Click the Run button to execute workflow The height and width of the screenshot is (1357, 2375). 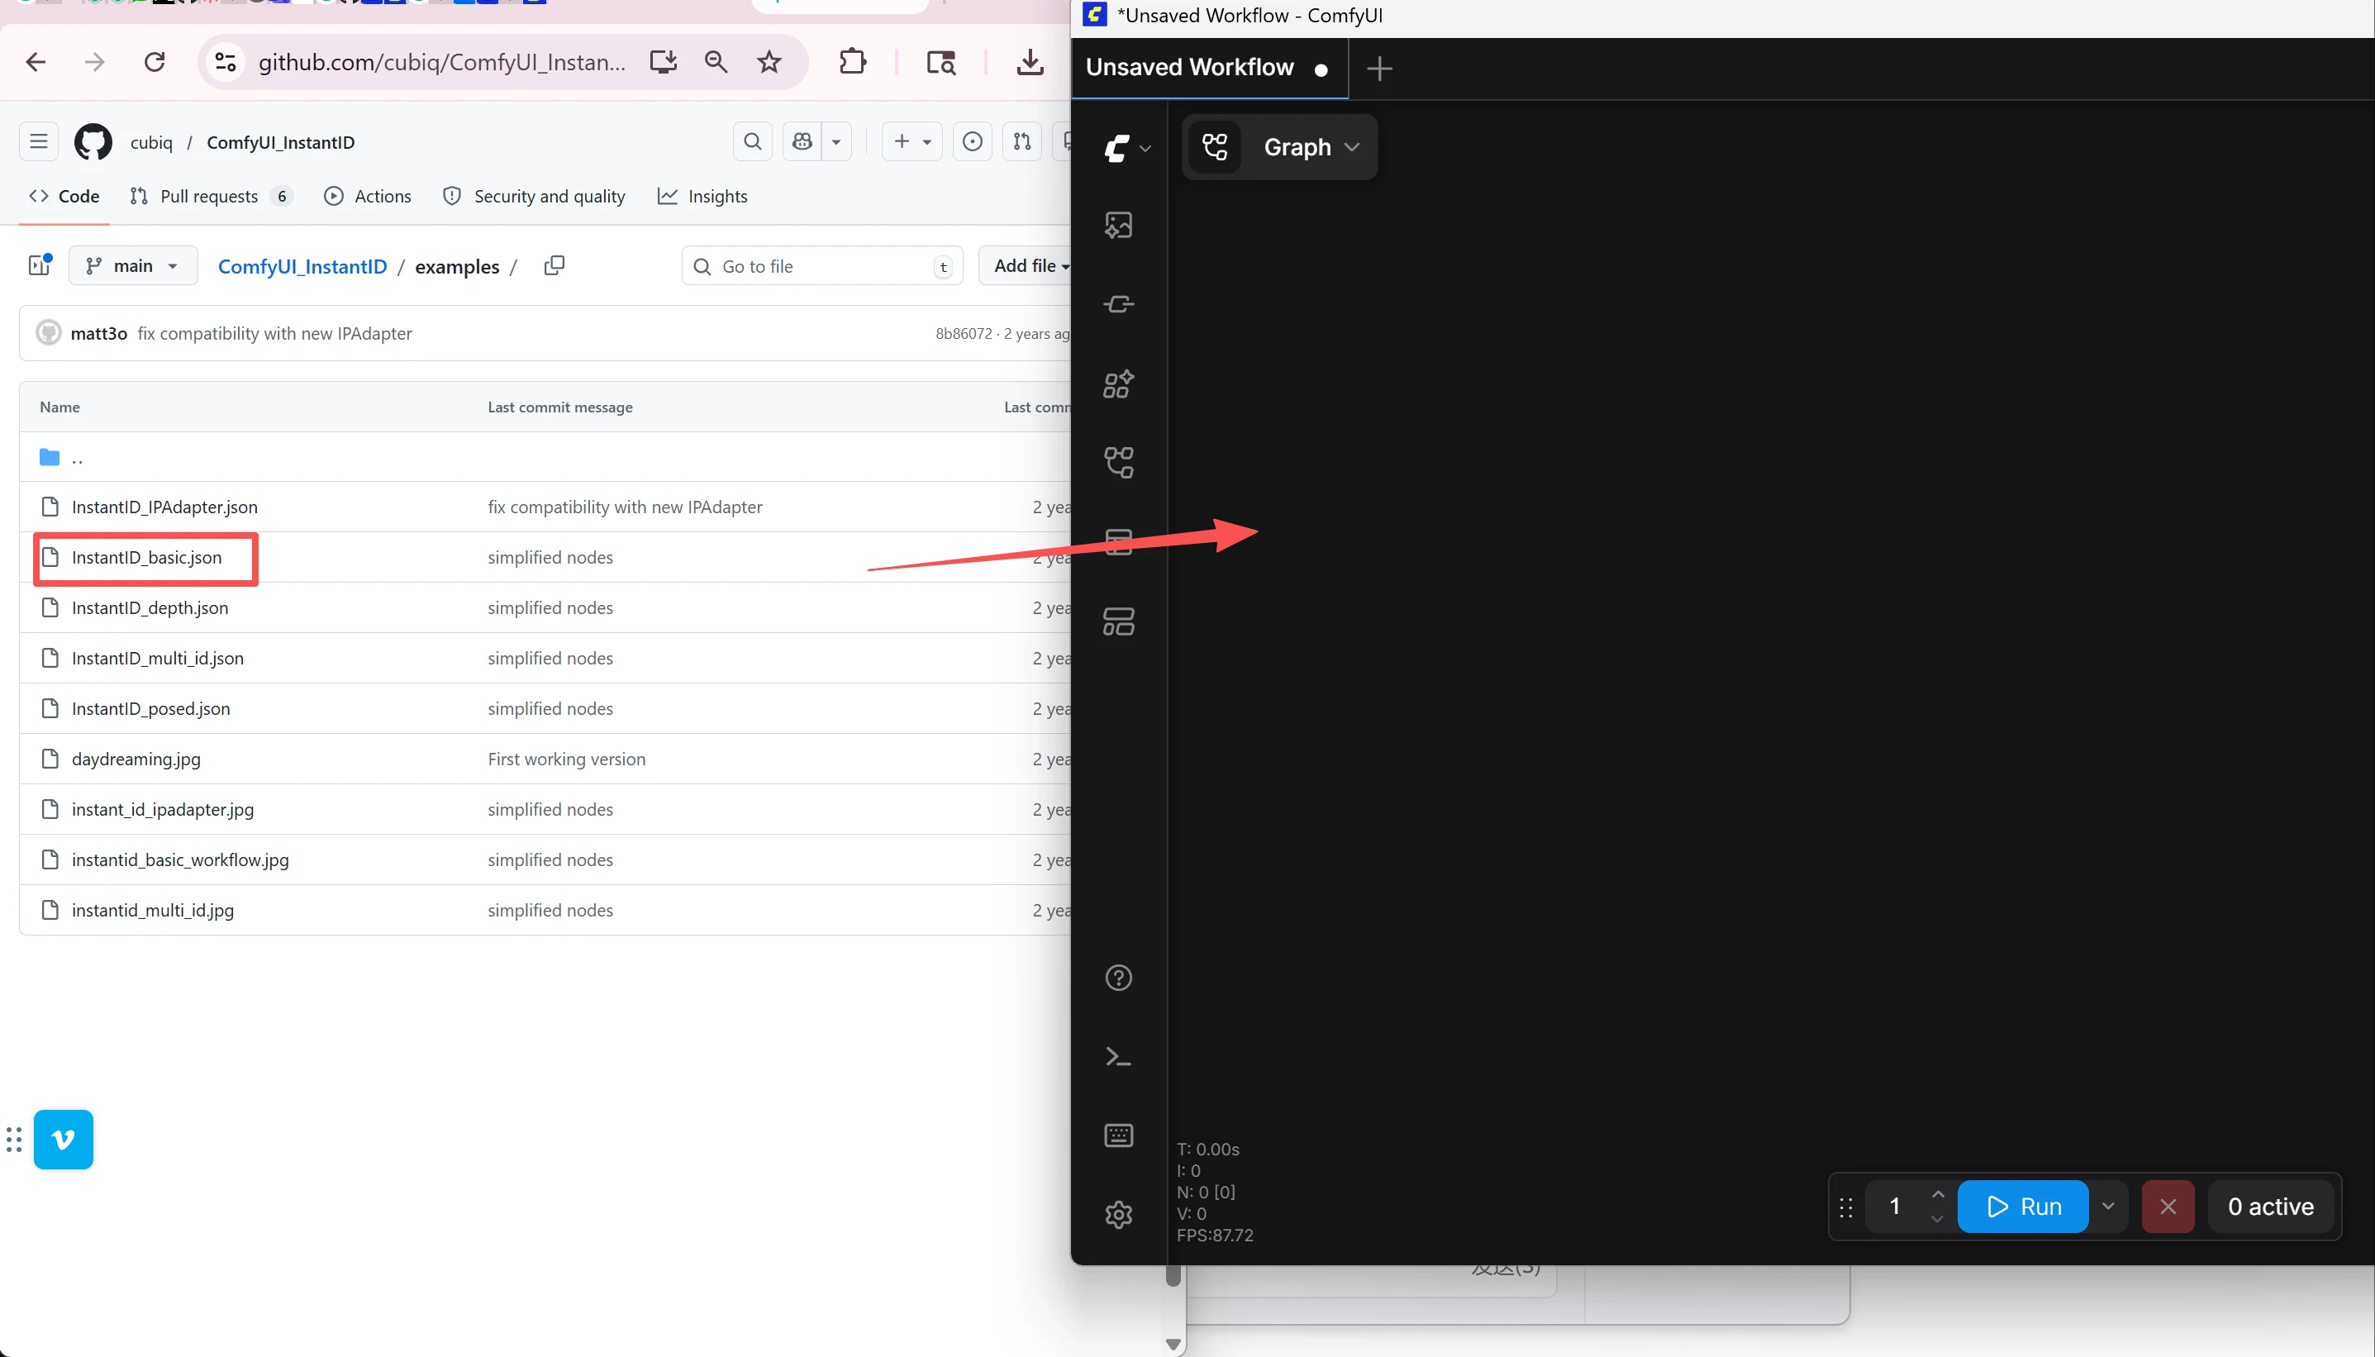[2022, 1206]
